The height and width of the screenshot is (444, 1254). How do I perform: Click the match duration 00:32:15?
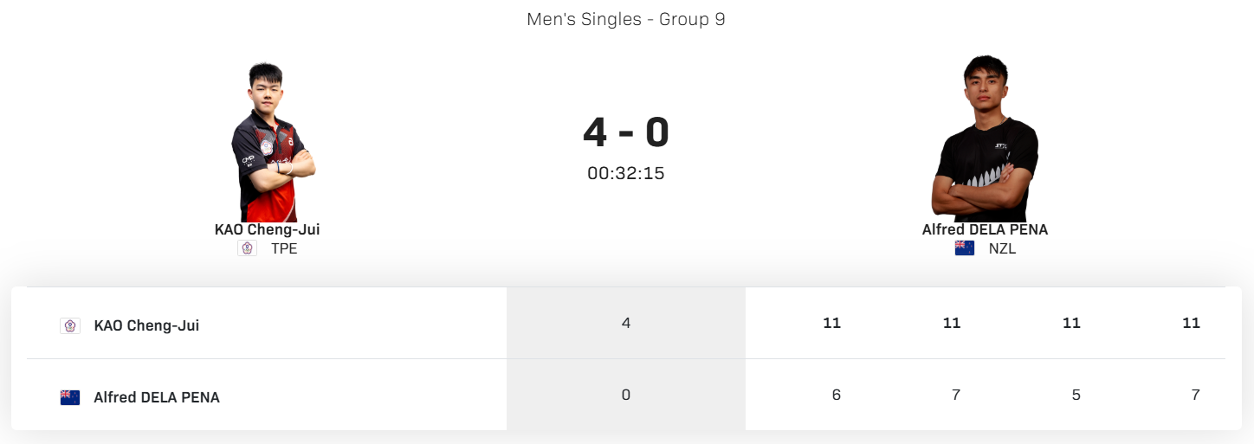626,173
